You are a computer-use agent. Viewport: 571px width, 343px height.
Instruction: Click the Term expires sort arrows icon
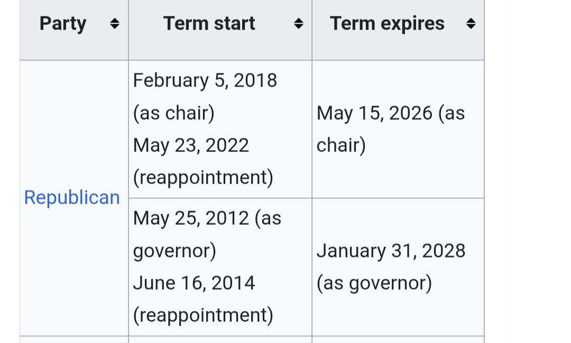(471, 24)
